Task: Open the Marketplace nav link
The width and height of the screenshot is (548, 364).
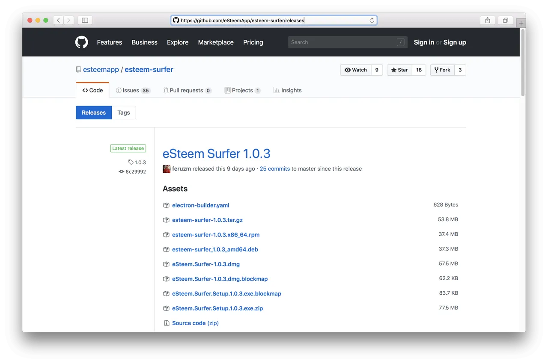Action: click(216, 42)
